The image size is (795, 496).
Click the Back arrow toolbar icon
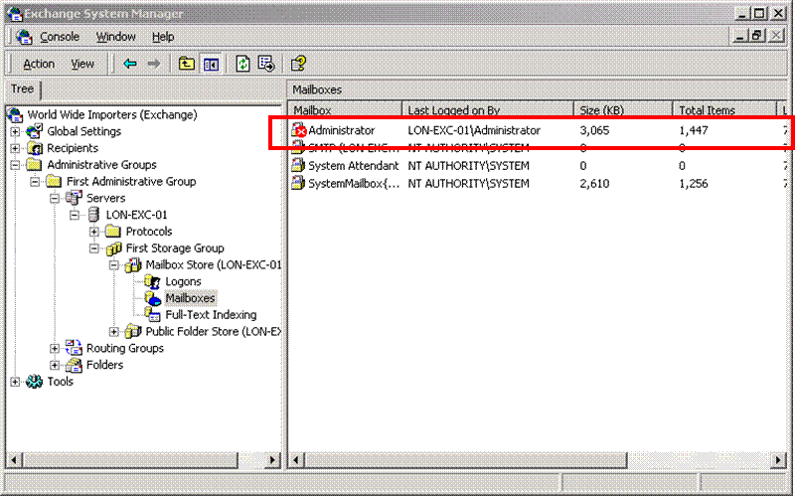coord(130,64)
